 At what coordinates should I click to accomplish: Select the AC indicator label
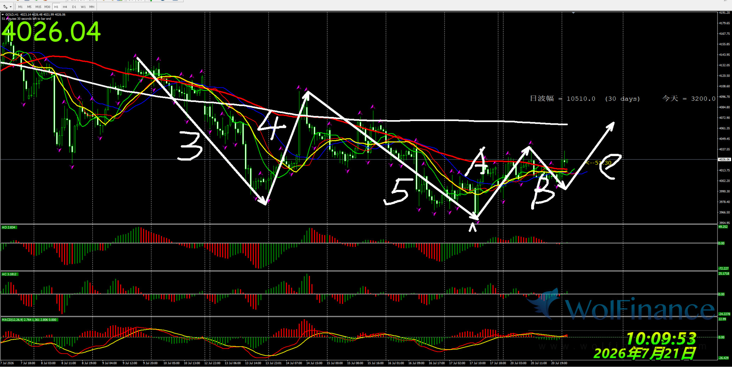(10, 274)
